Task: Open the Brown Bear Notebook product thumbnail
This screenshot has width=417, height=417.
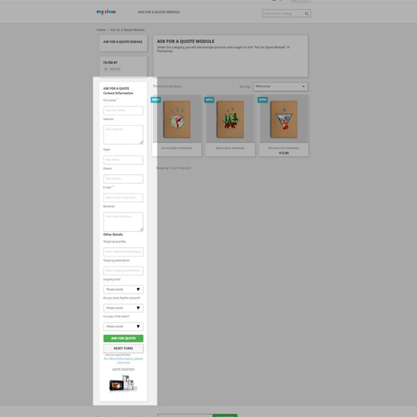Action: 231,119
